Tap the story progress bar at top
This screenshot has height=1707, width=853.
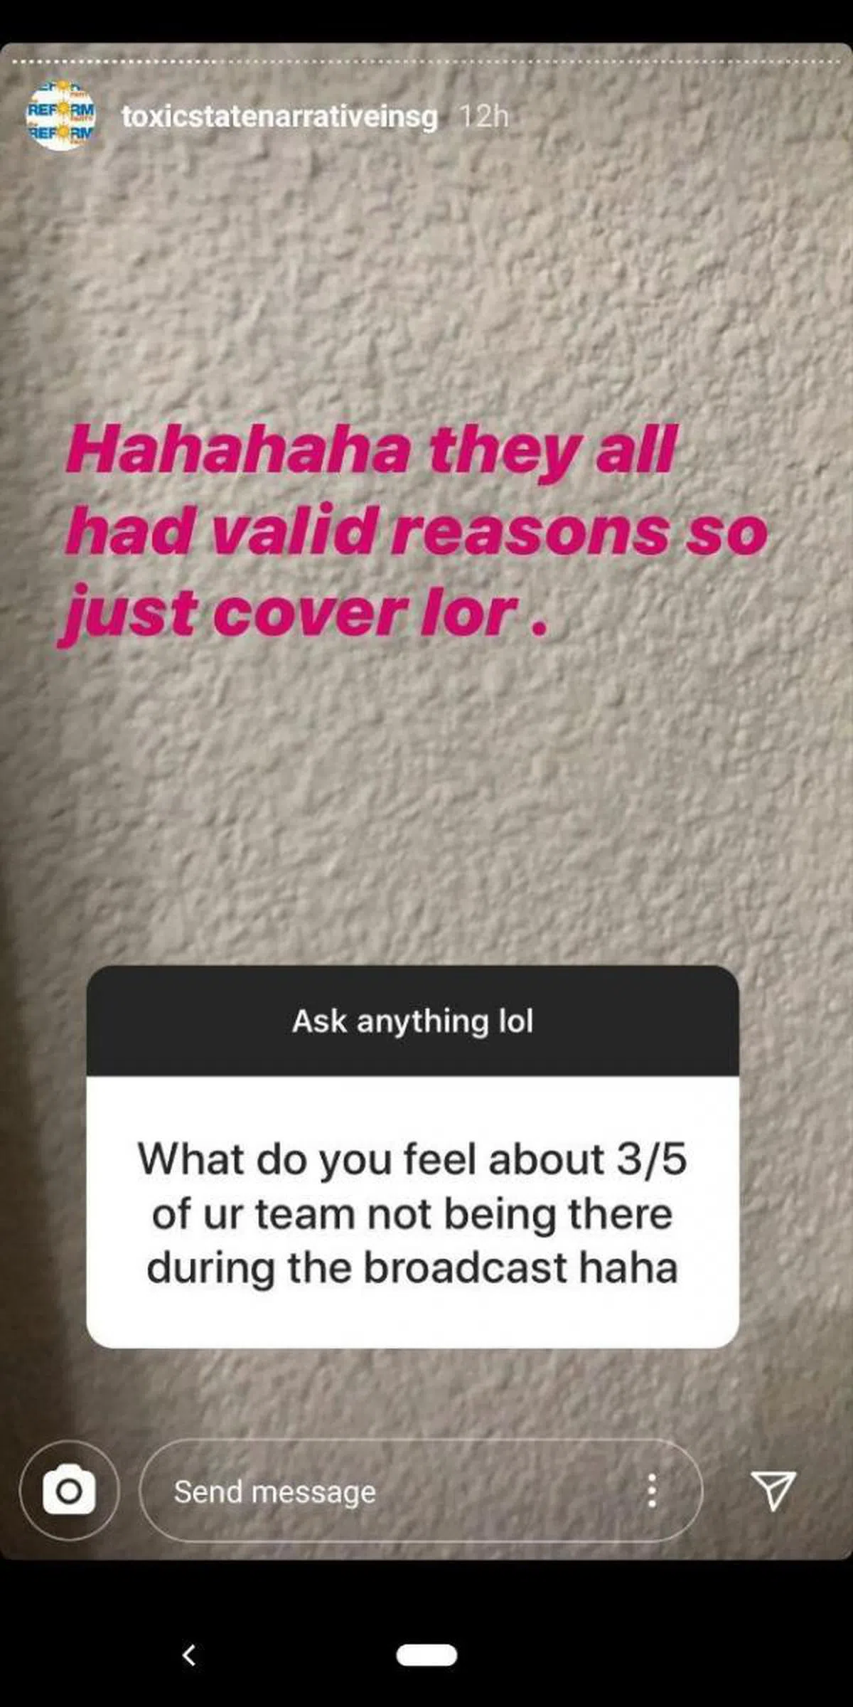click(x=426, y=63)
